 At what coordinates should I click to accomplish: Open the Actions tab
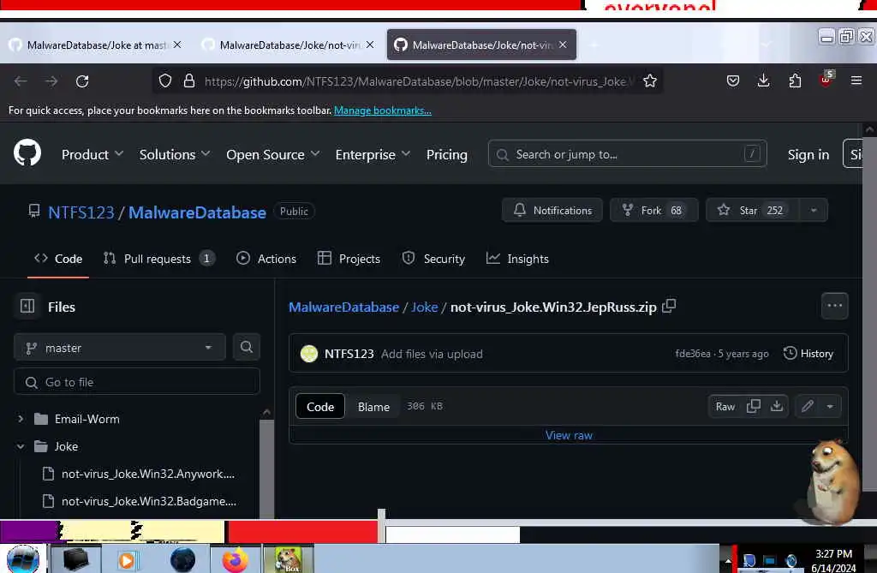(266, 259)
